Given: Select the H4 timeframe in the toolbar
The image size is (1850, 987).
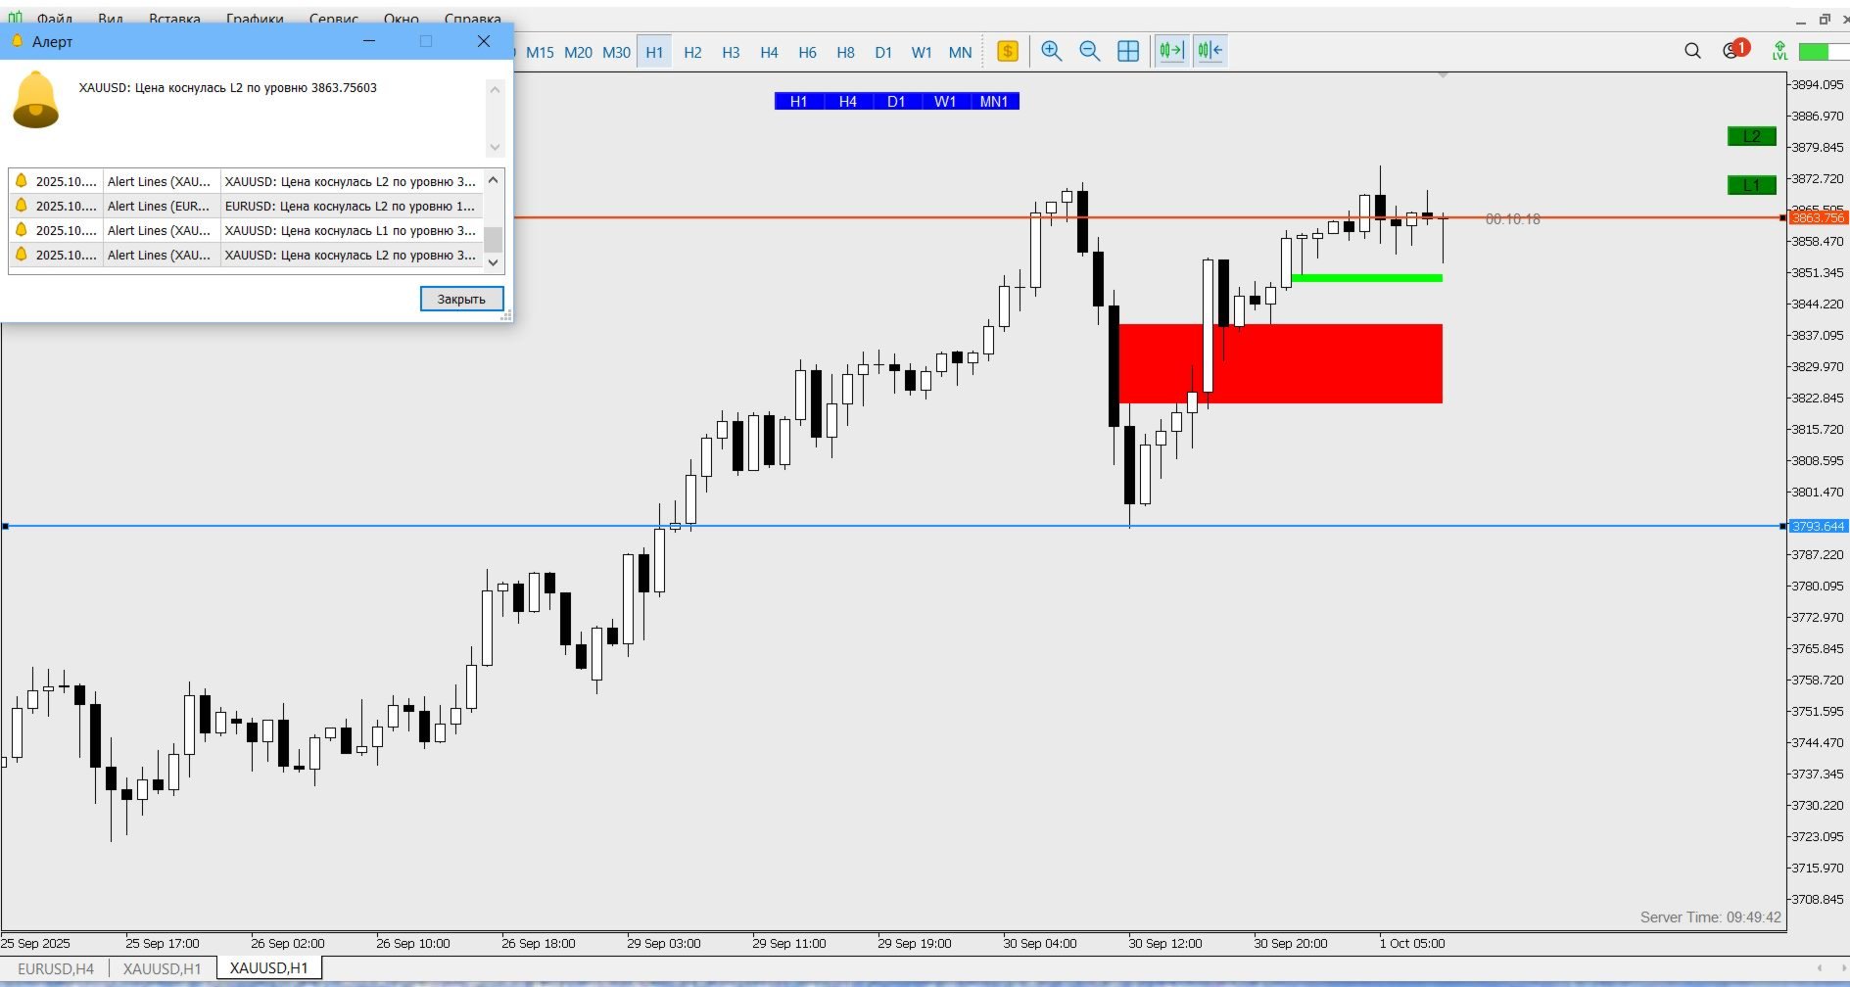Looking at the screenshot, I should (x=769, y=52).
